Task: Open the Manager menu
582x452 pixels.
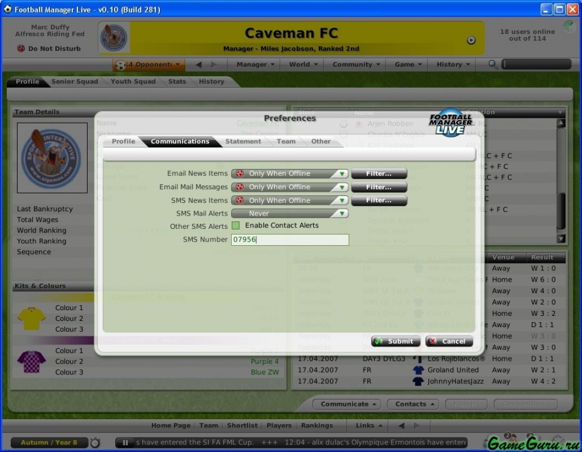Action: (255, 65)
